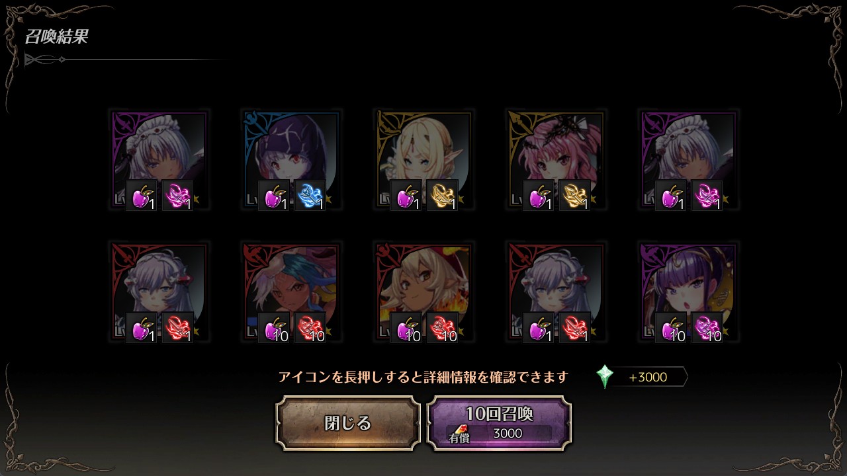Click the paid gem icon beside 3000
Screen dimensions: 847x476
[x=461, y=430]
